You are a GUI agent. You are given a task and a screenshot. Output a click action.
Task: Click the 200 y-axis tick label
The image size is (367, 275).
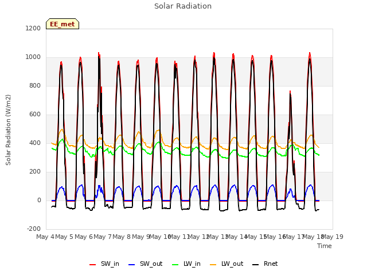(x=35, y=172)
